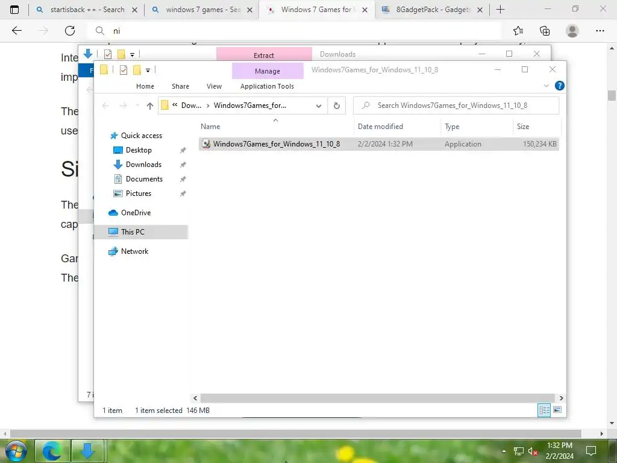Viewport: 617px width, 463px height.
Task: Click Windows7Games_for... breadcrumb segment
Action: tap(250, 106)
